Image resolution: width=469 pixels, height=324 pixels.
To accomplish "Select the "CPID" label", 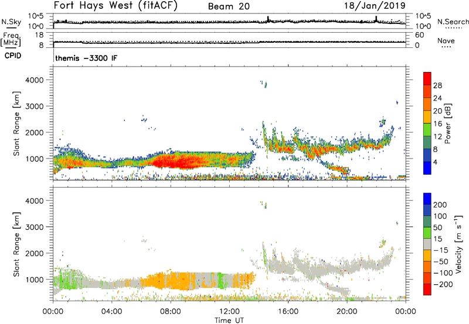I will click(x=13, y=56).
